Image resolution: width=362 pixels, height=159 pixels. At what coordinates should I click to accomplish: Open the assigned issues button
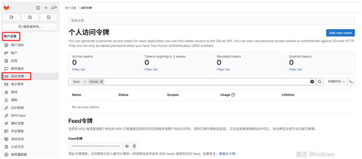[x=11, y=18]
